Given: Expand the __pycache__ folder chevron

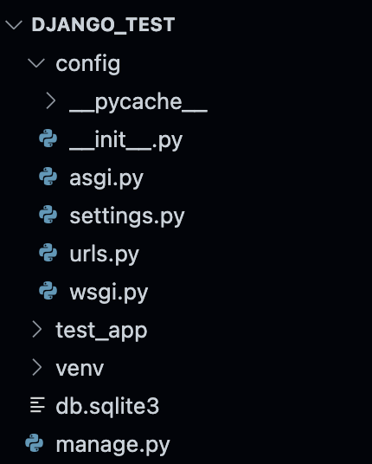Looking at the screenshot, I should point(50,101).
